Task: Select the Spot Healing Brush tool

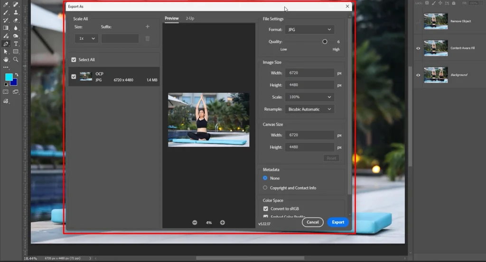Action: (16, 5)
